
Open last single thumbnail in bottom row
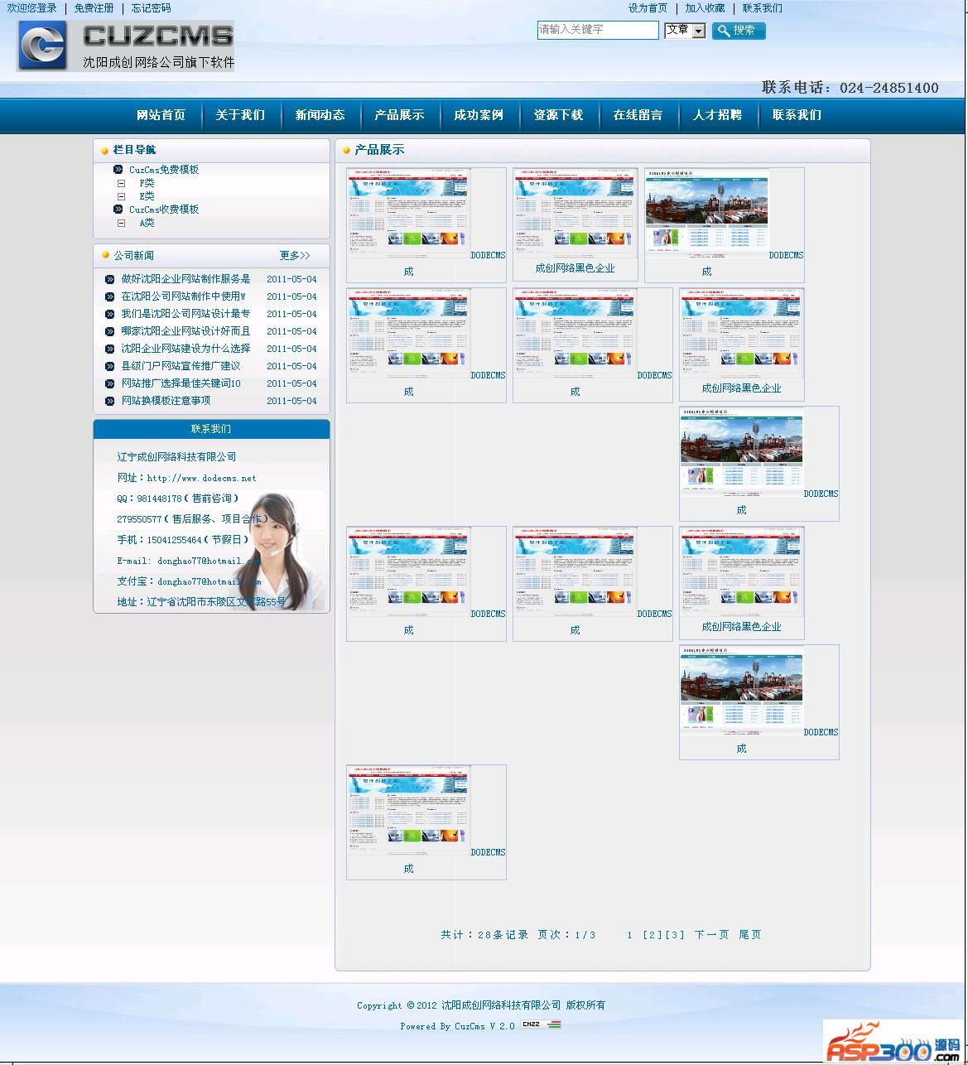pos(409,811)
